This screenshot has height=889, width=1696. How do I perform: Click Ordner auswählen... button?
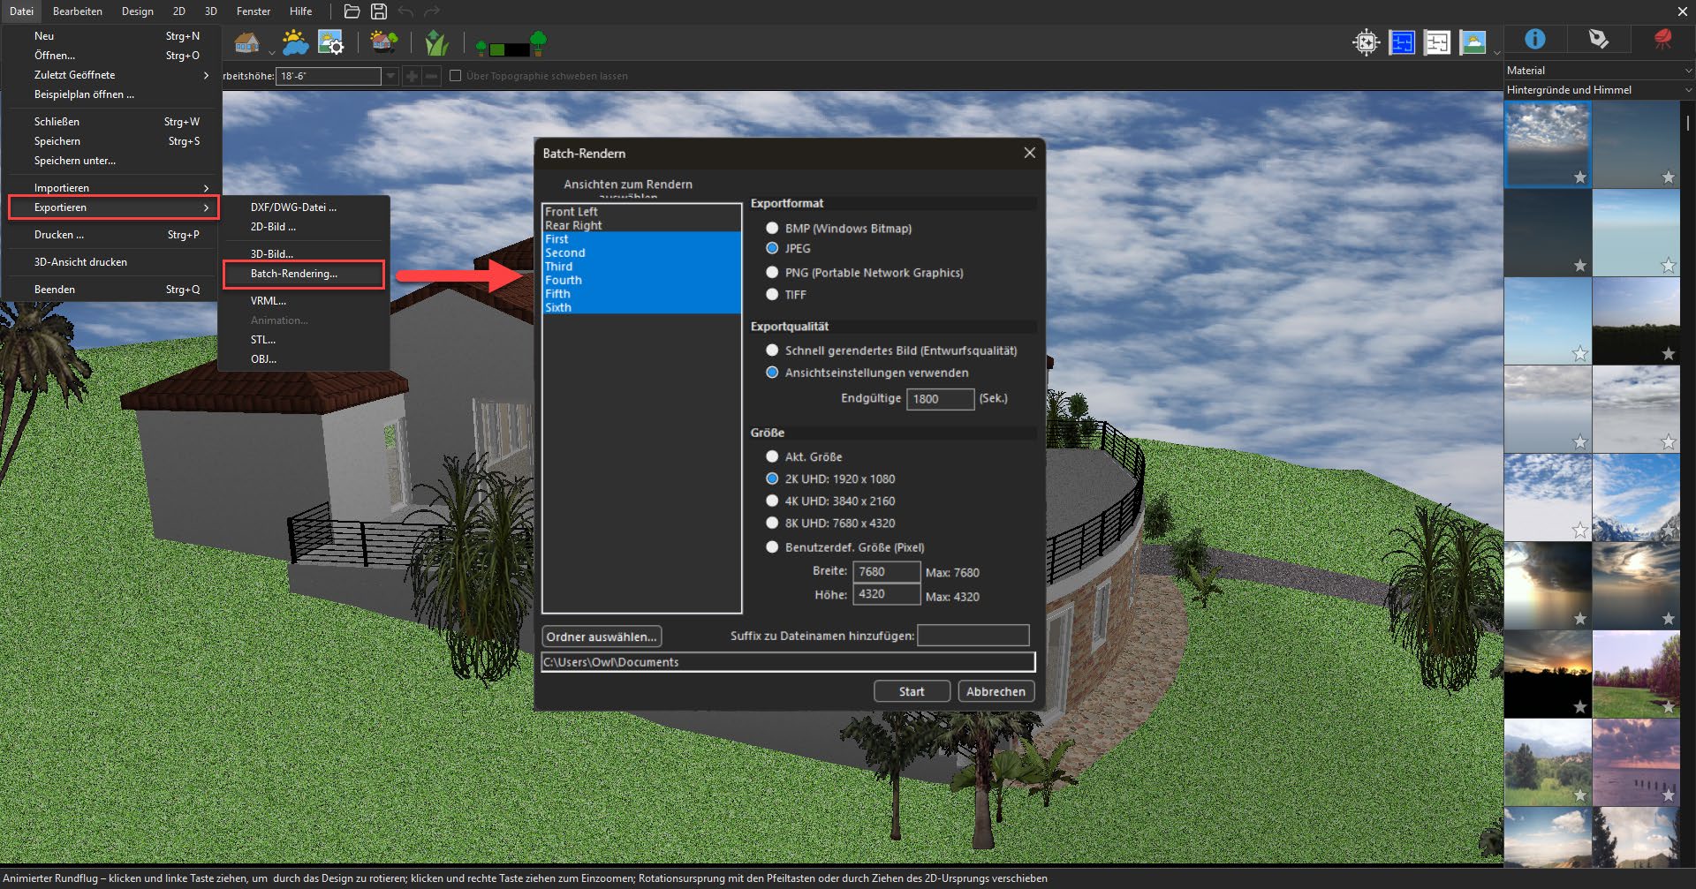coord(602,637)
